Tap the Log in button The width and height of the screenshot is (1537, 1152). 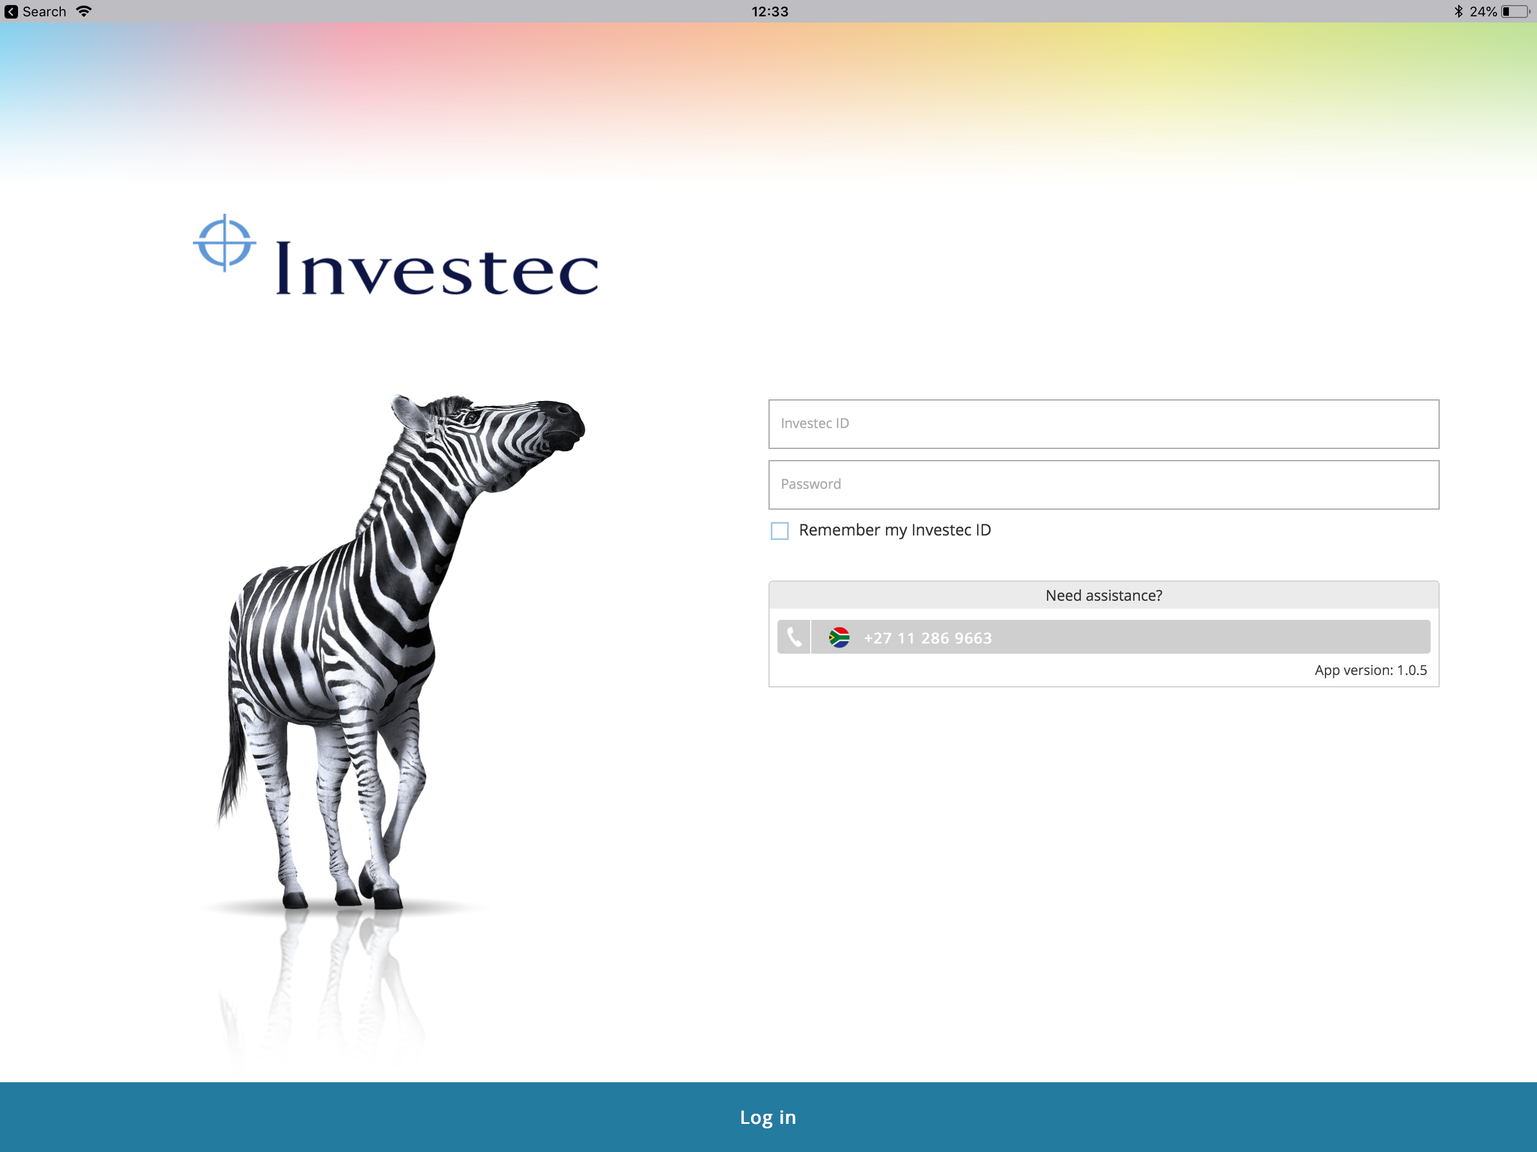768,1117
